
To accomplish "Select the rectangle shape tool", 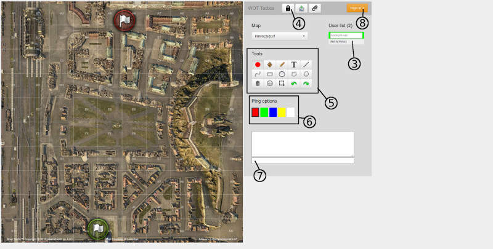I will (x=269, y=74).
